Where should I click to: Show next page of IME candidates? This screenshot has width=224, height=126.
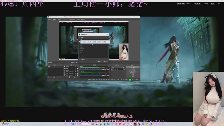tap(108, 42)
